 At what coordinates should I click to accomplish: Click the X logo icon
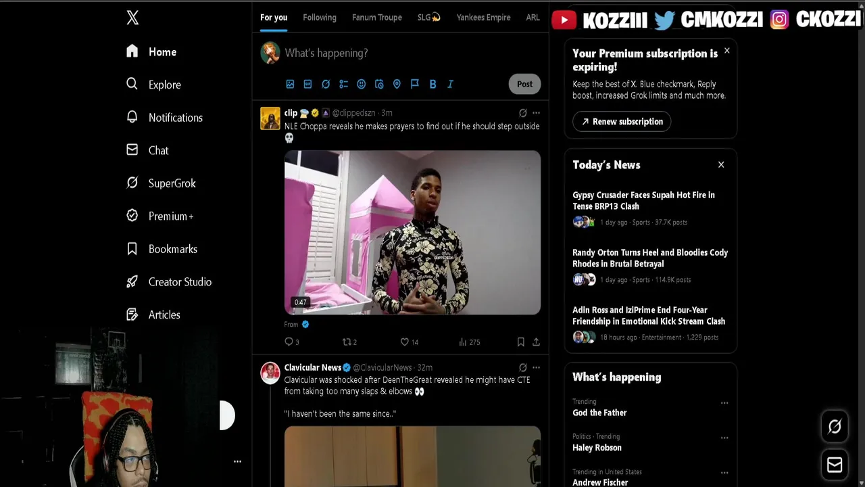tap(132, 18)
